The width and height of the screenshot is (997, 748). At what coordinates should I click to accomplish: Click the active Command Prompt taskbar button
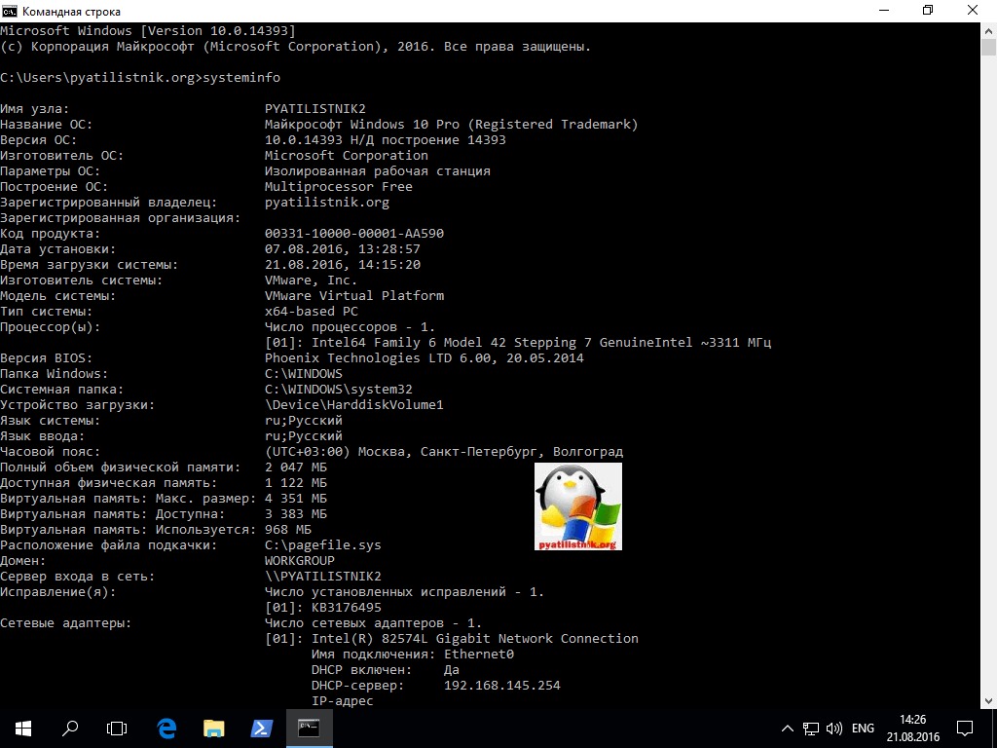click(310, 728)
